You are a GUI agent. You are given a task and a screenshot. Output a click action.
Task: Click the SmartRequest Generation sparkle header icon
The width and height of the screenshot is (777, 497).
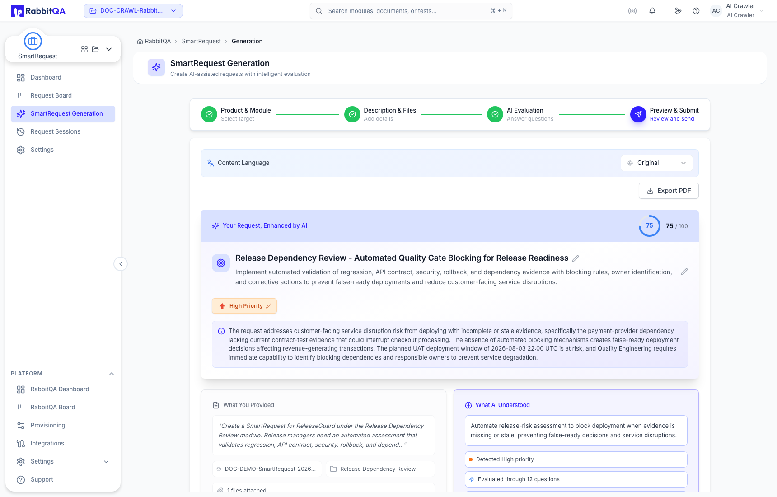[156, 67]
